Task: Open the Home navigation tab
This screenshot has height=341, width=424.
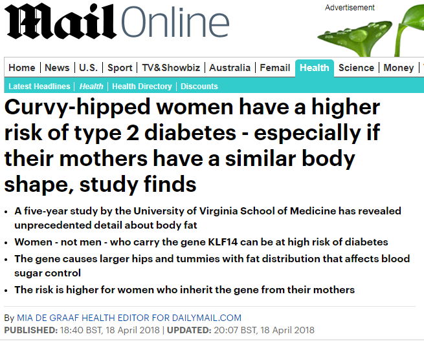Action: tap(22, 67)
